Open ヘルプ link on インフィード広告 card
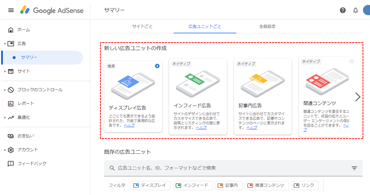Image resolution: width=370 pixels, height=195 pixels. point(201,128)
